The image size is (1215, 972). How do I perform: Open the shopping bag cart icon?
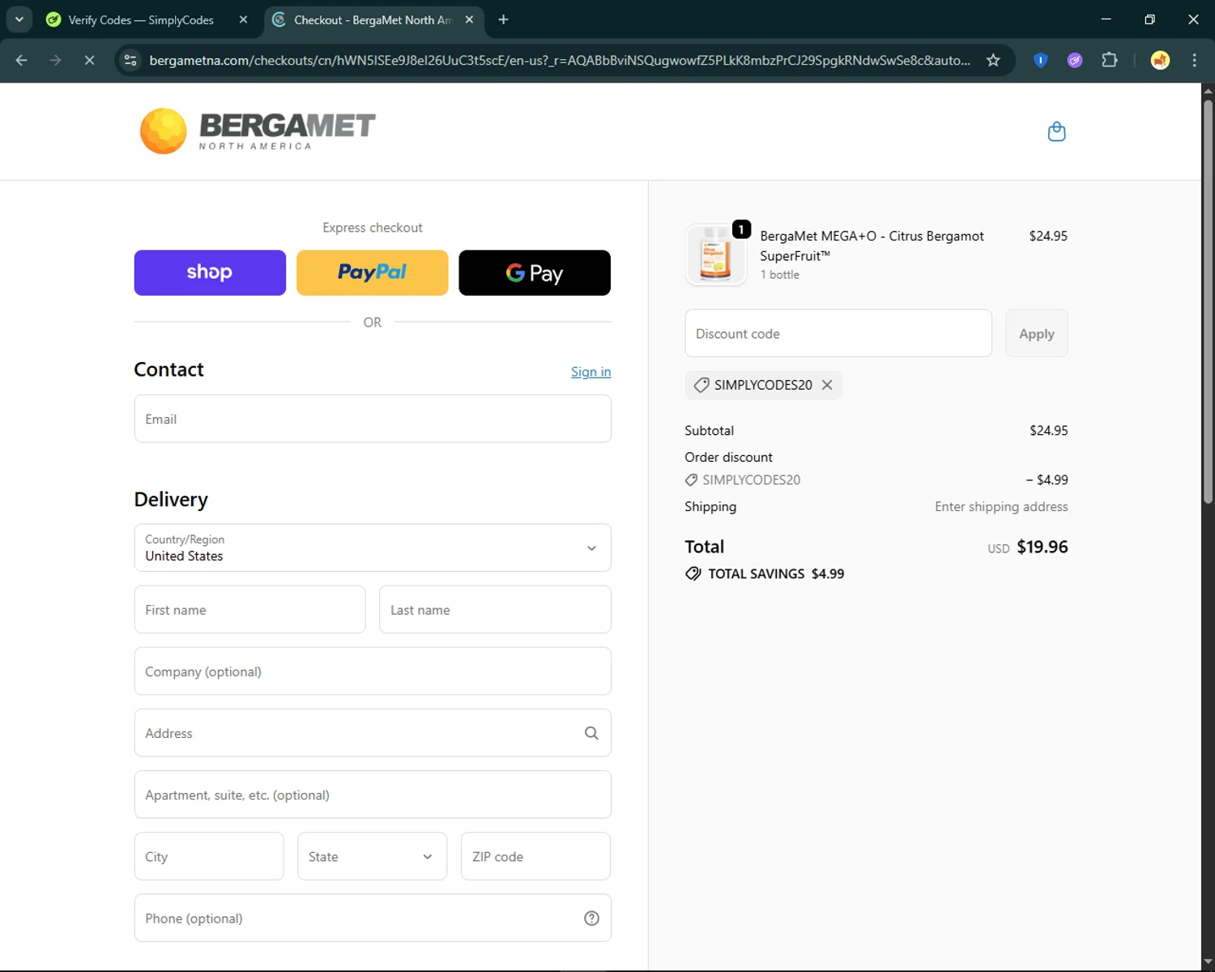[1056, 131]
